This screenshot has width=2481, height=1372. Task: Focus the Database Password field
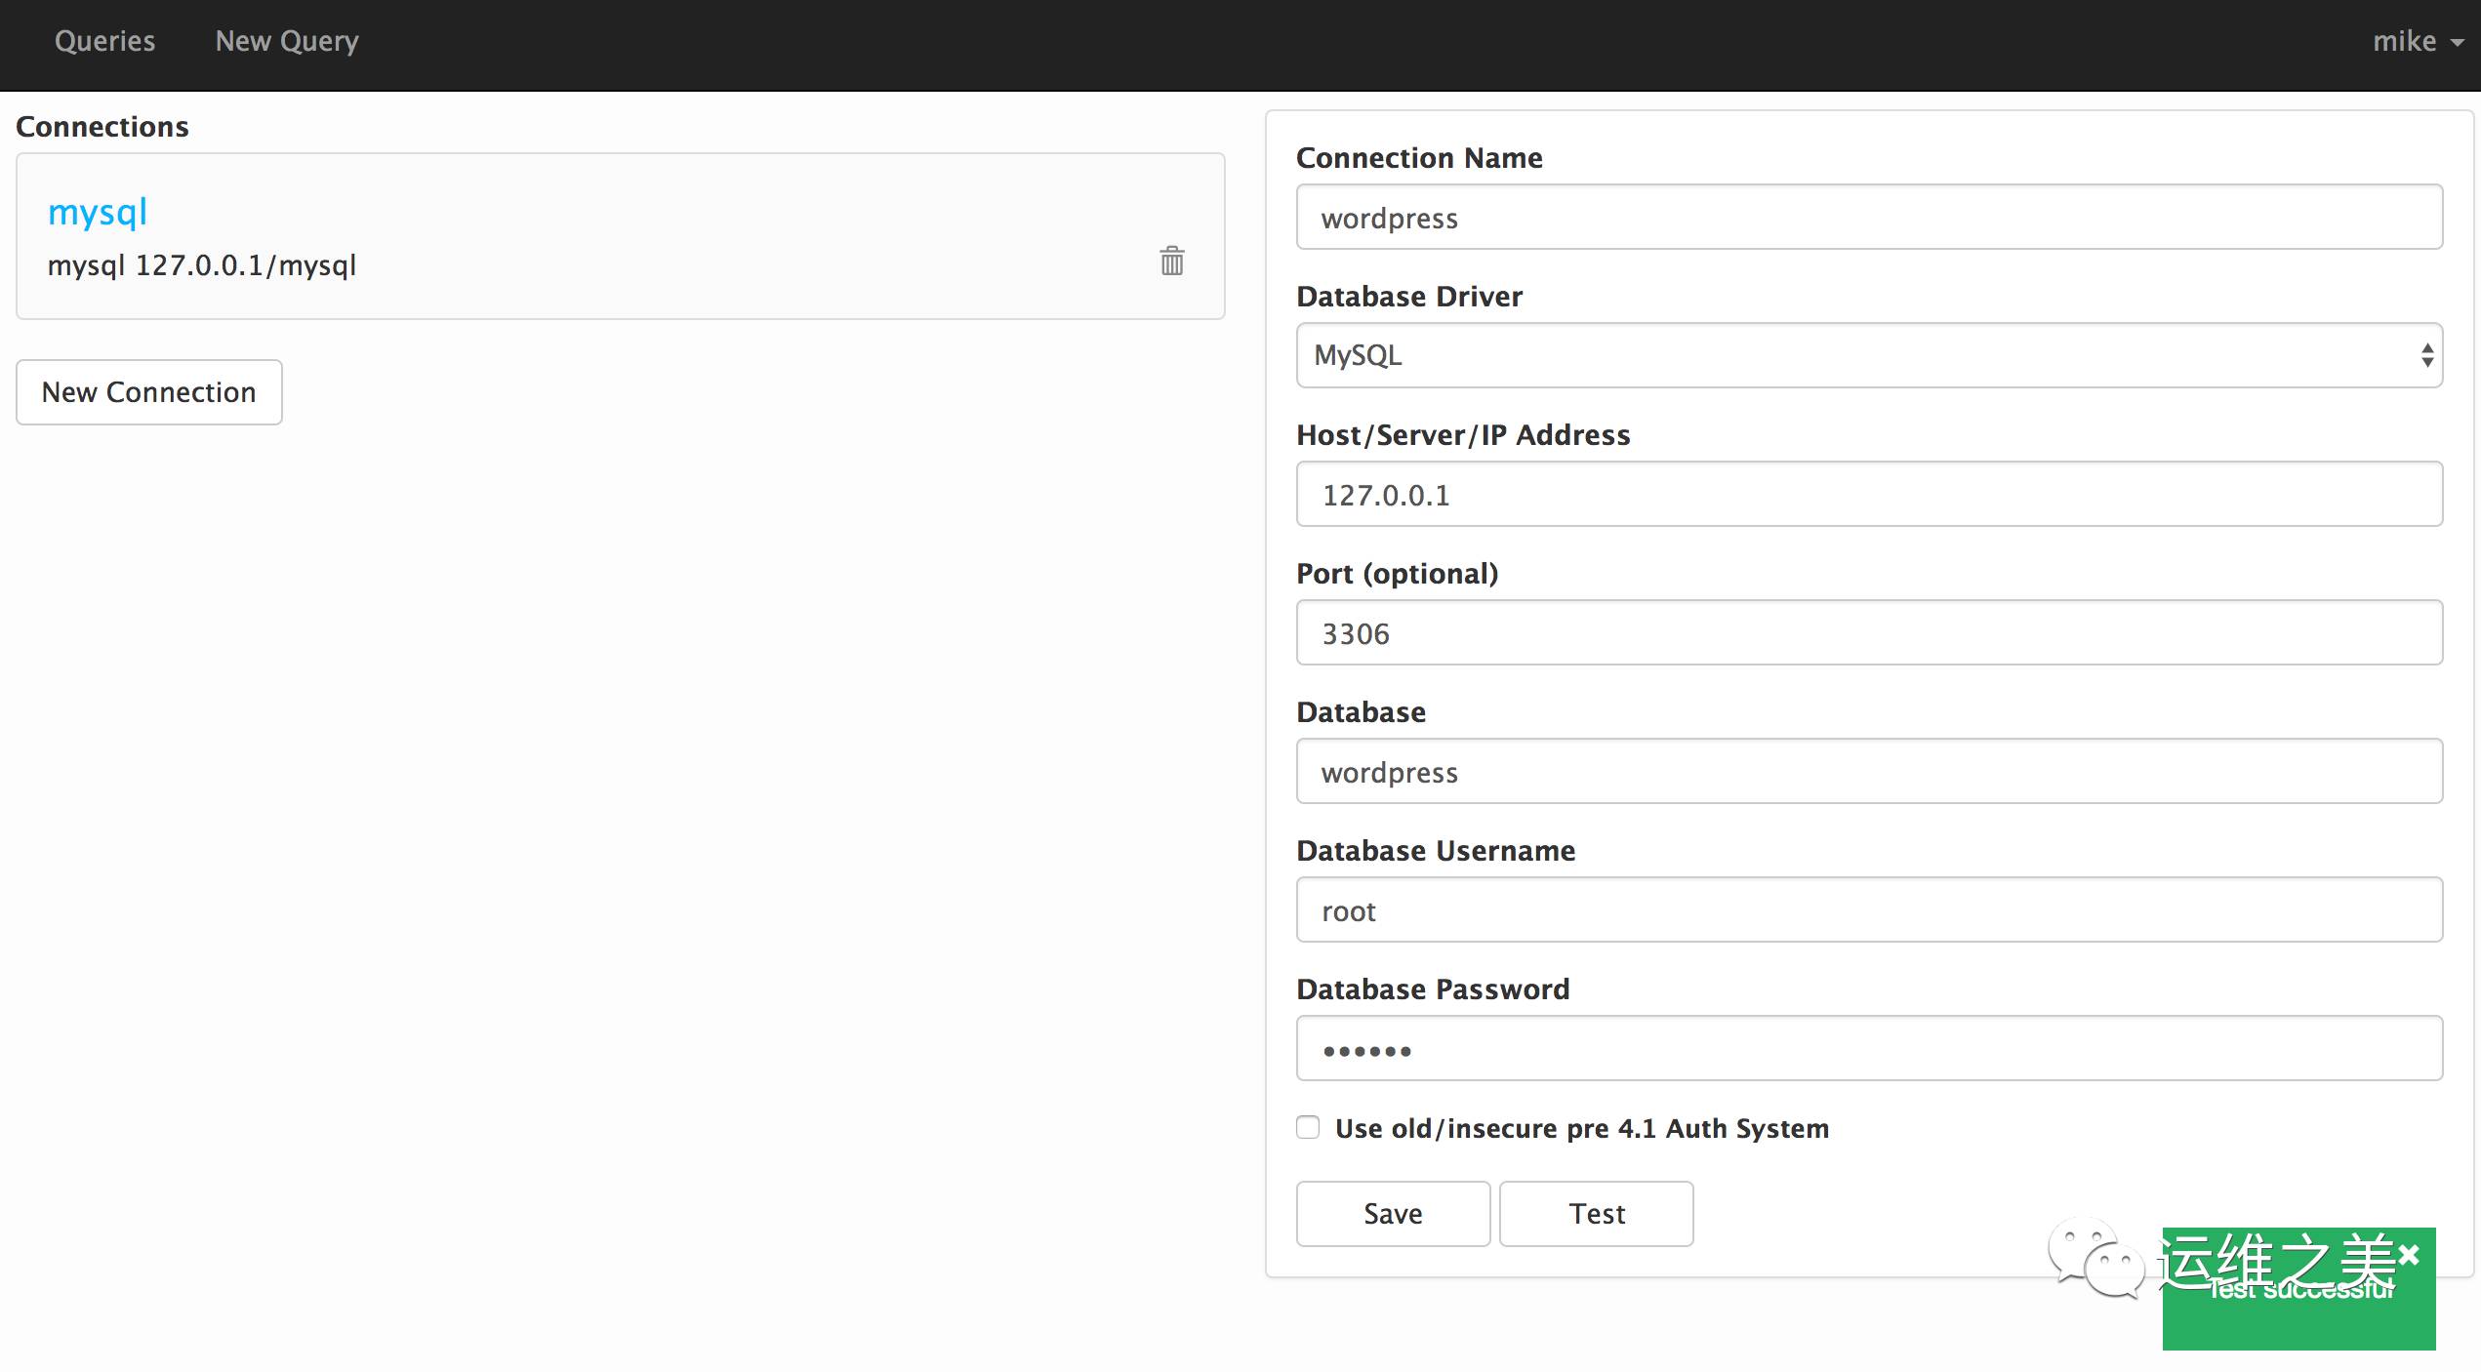click(1868, 1048)
